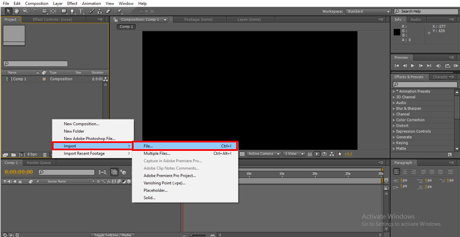Choose Import Recent Footage submenu

click(x=92, y=153)
